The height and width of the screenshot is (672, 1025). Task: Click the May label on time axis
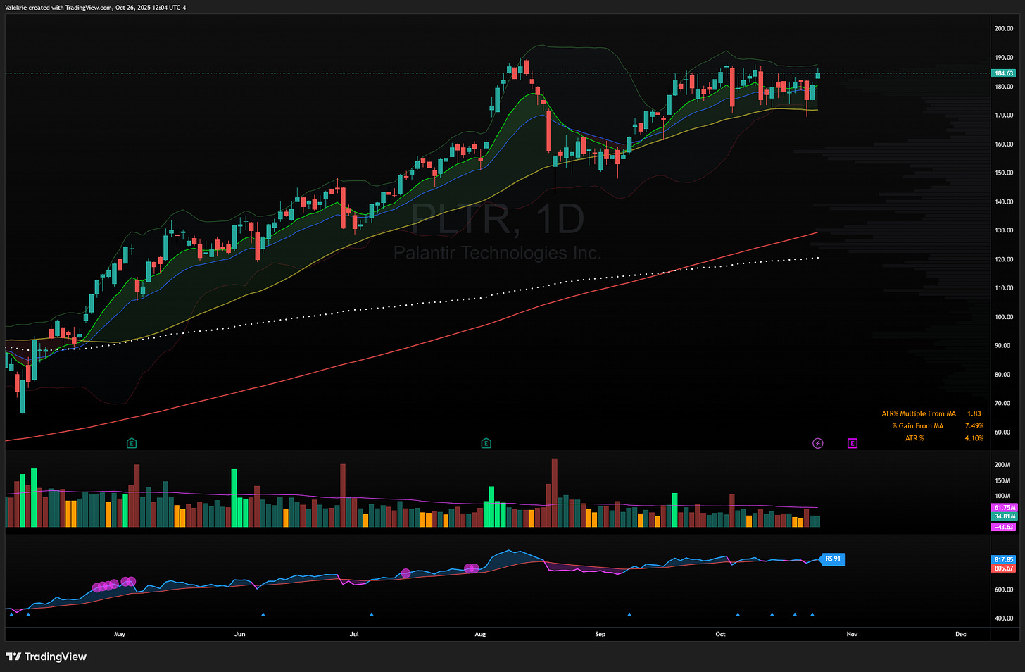coord(120,634)
